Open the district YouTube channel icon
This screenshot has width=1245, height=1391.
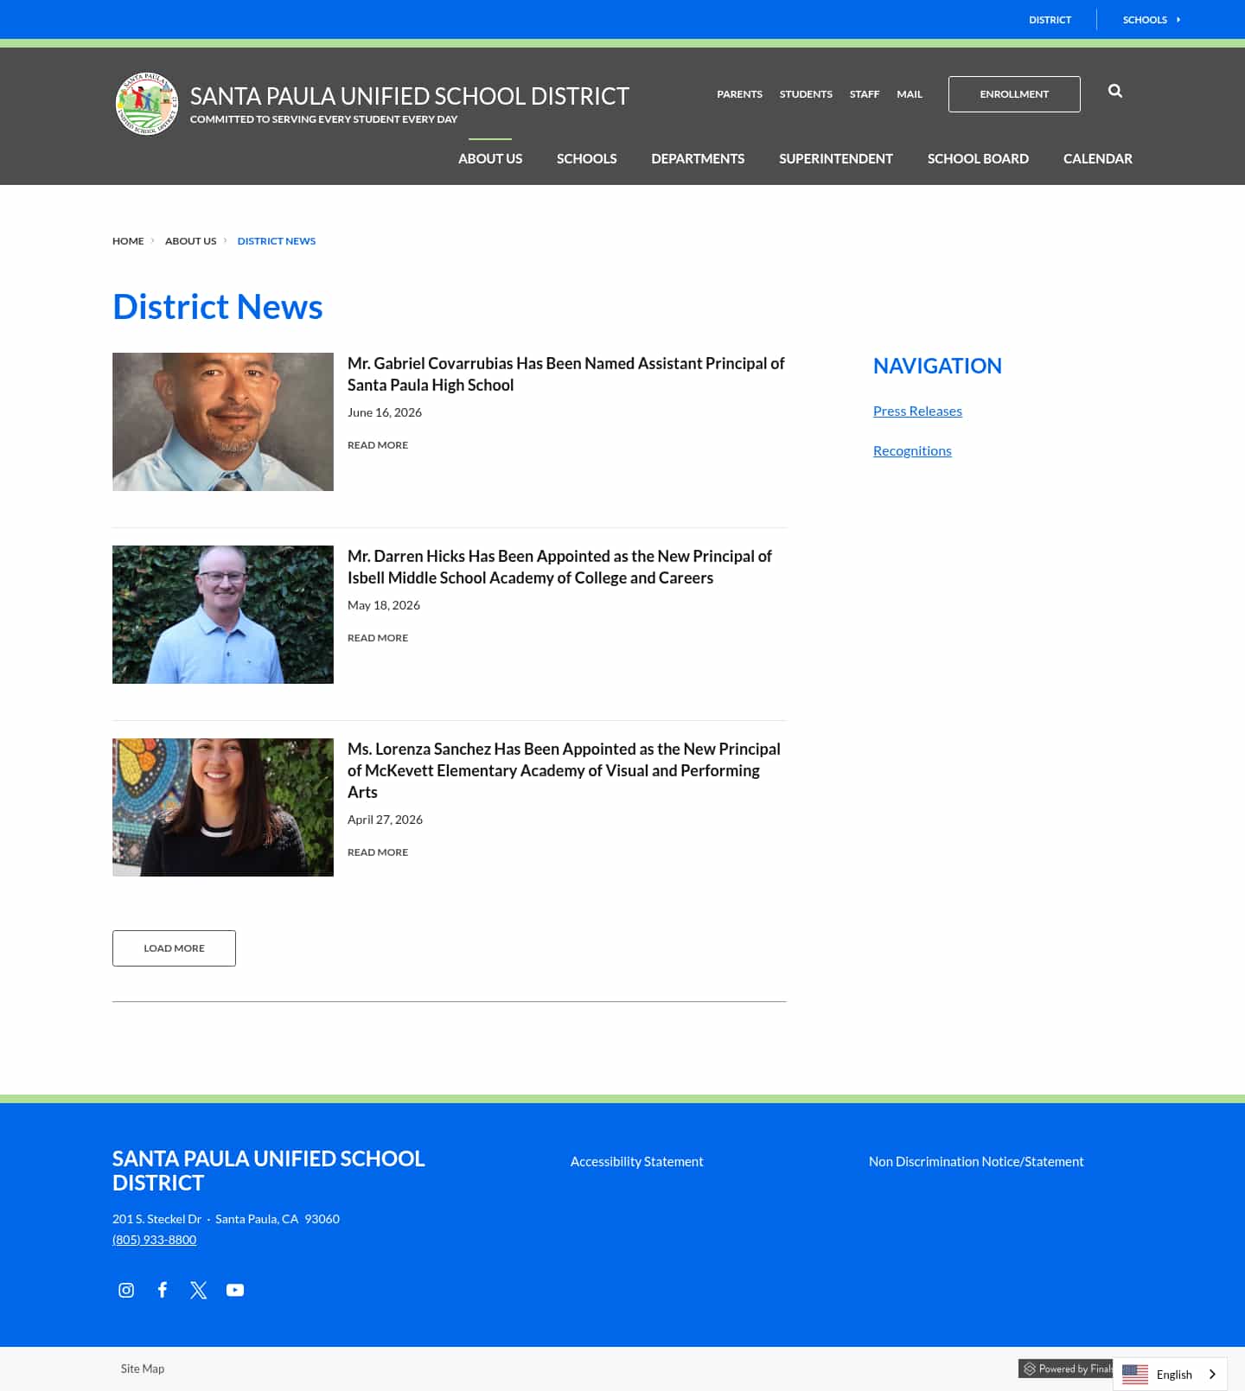click(235, 1290)
